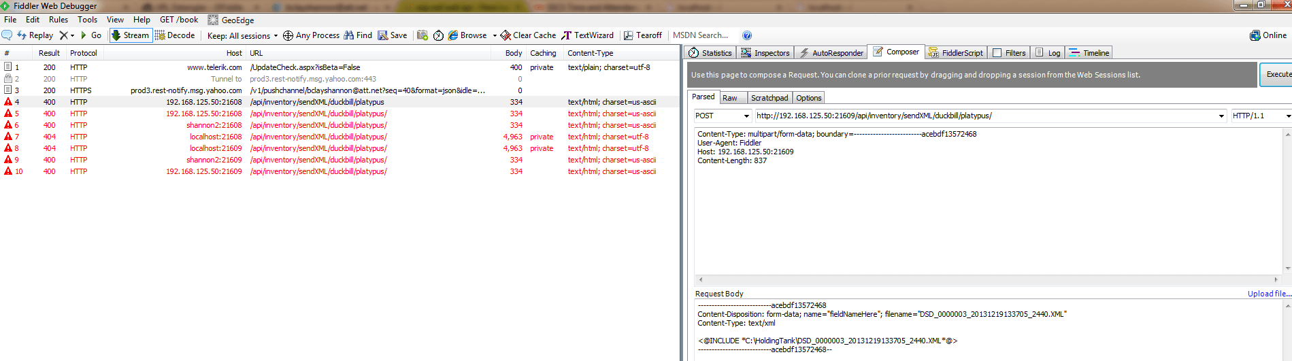Click the GeoEdge menu item
The width and height of the screenshot is (1292, 361).
231,20
